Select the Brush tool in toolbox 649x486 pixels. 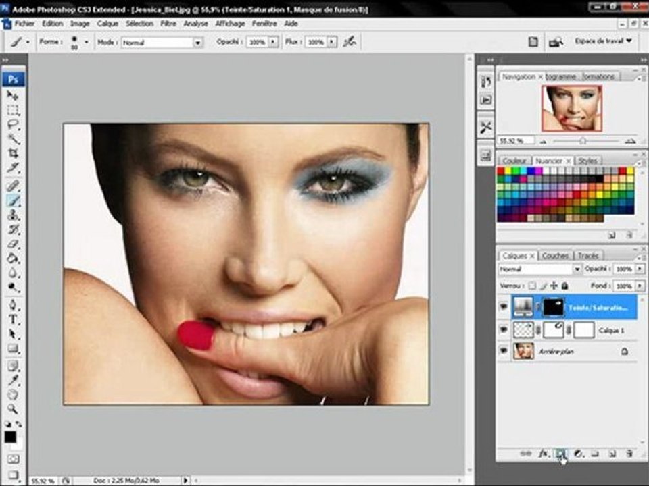pyautogui.click(x=13, y=201)
